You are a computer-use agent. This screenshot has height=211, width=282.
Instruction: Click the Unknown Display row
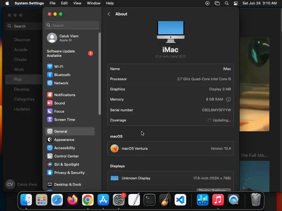point(170,178)
